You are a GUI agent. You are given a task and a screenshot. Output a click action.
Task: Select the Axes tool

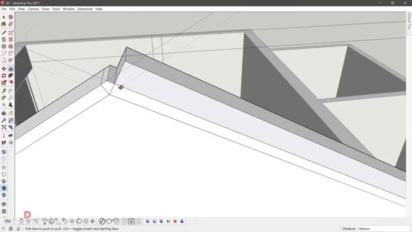(4, 104)
